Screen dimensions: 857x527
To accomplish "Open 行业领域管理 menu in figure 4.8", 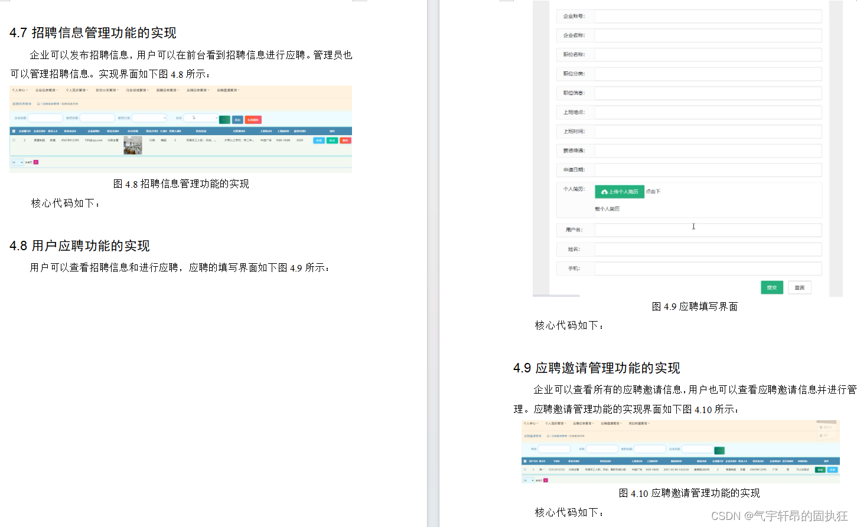I will tap(137, 90).
